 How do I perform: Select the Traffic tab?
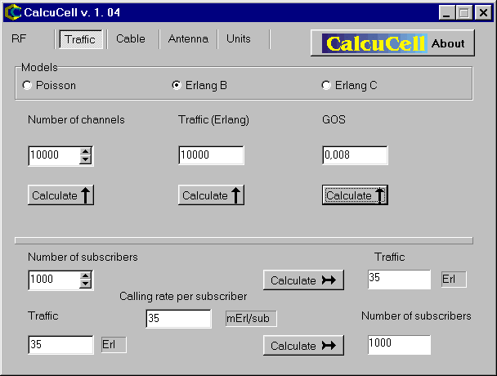click(80, 39)
